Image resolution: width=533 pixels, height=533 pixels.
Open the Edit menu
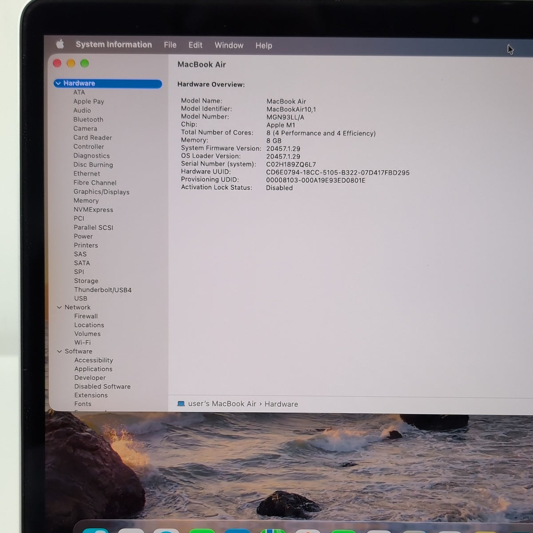tap(195, 45)
